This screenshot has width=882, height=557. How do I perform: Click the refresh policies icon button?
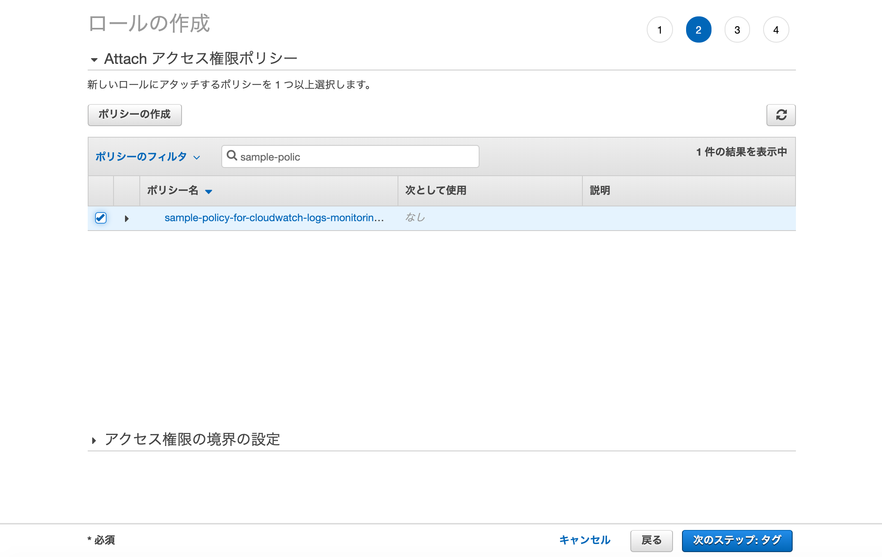781,115
